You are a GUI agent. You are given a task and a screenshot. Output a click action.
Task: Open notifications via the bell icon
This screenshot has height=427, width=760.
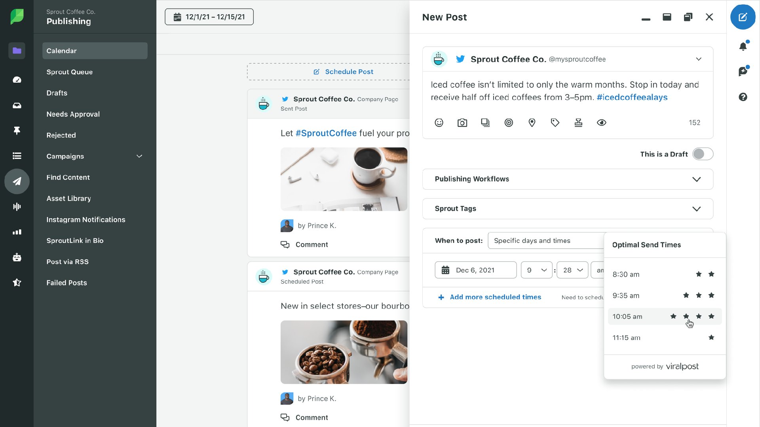743,46
